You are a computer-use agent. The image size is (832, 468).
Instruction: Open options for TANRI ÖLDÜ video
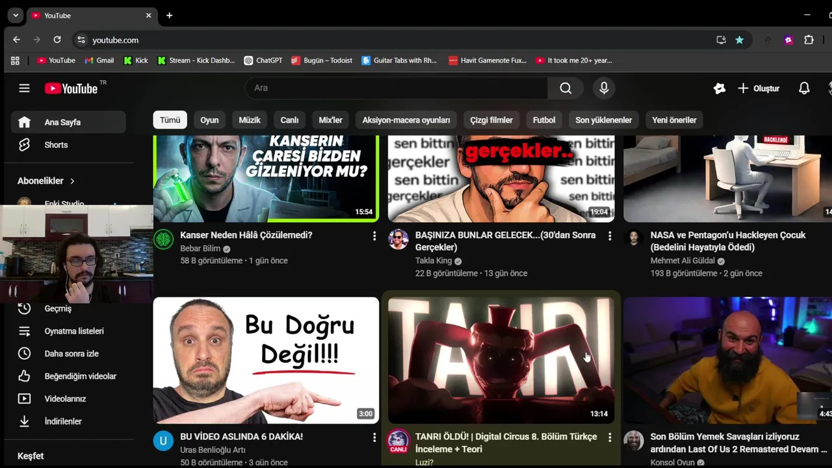[x=609, y=438]
